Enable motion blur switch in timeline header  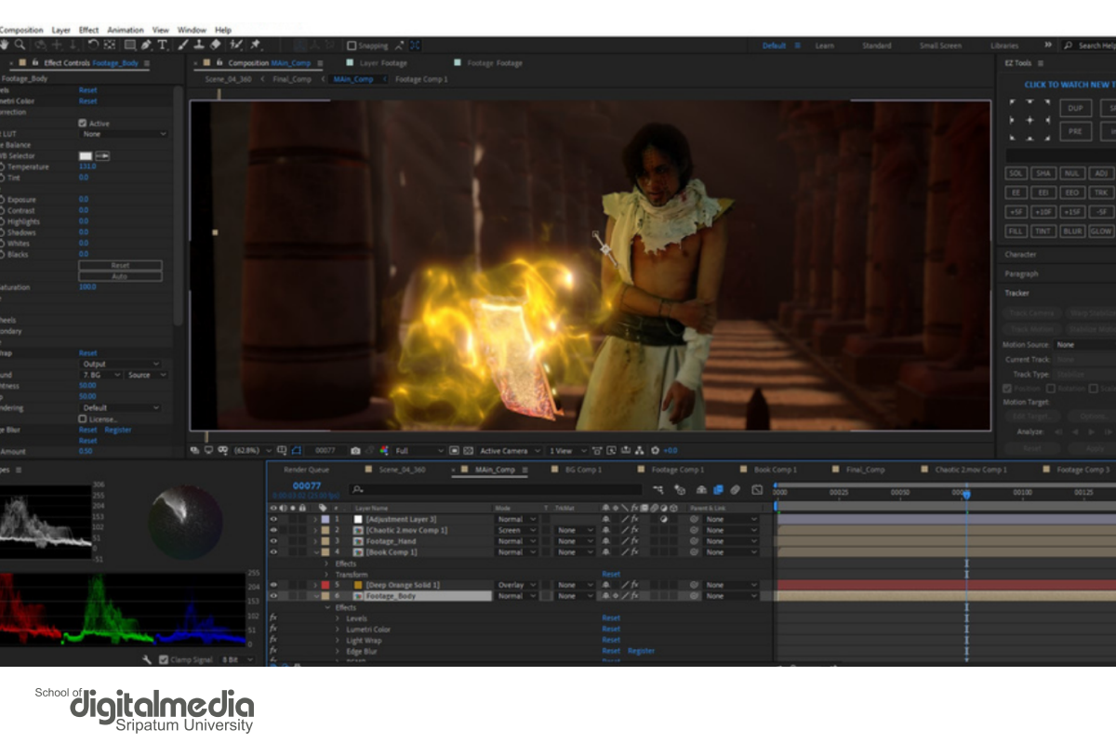(735, 489)
